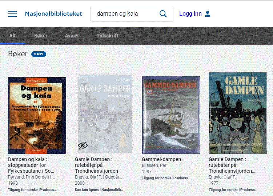Click the 1977 'Gamle Dampen : rutebåter' title
273x196 pixels.
pyautogui.click(x=232, y=165)
